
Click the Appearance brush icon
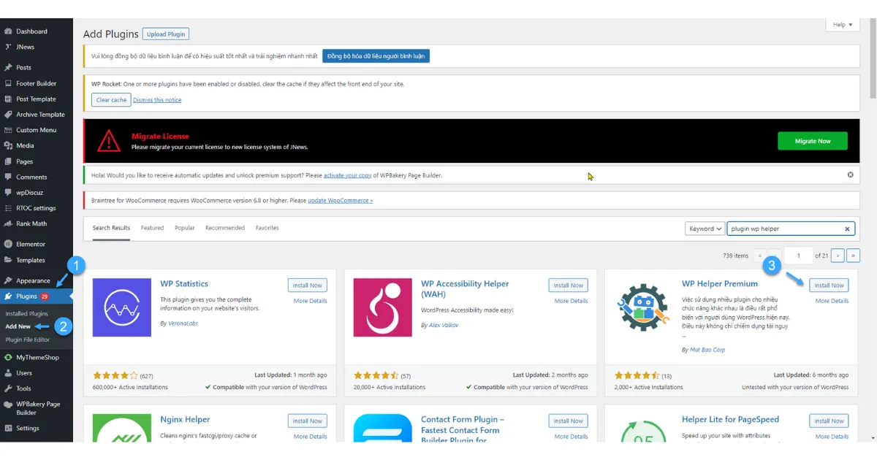8,280
